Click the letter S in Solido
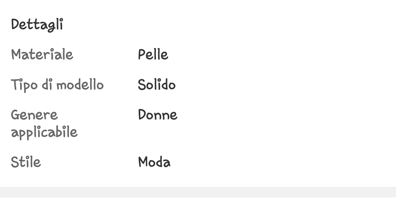 coord(142,85)
